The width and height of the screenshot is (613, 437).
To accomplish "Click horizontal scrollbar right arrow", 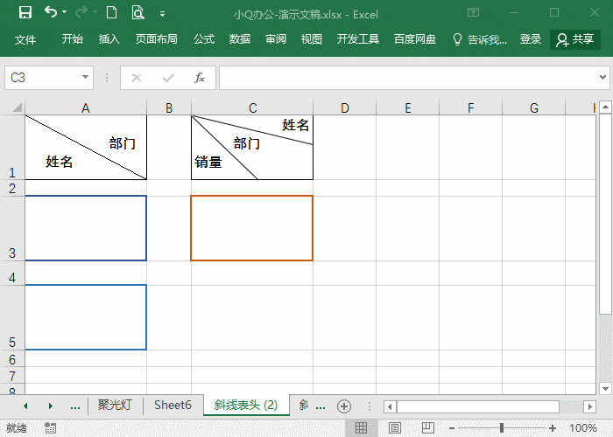I will (589, 407).
